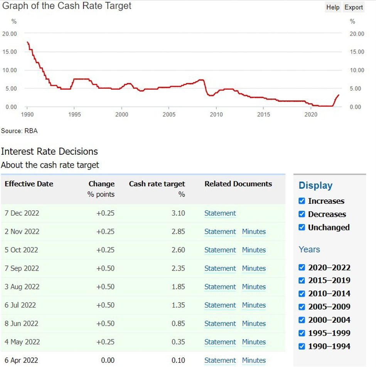Screen dimensions: 376x367
Task: Click the Export button
Action: (x=354, y=7)
